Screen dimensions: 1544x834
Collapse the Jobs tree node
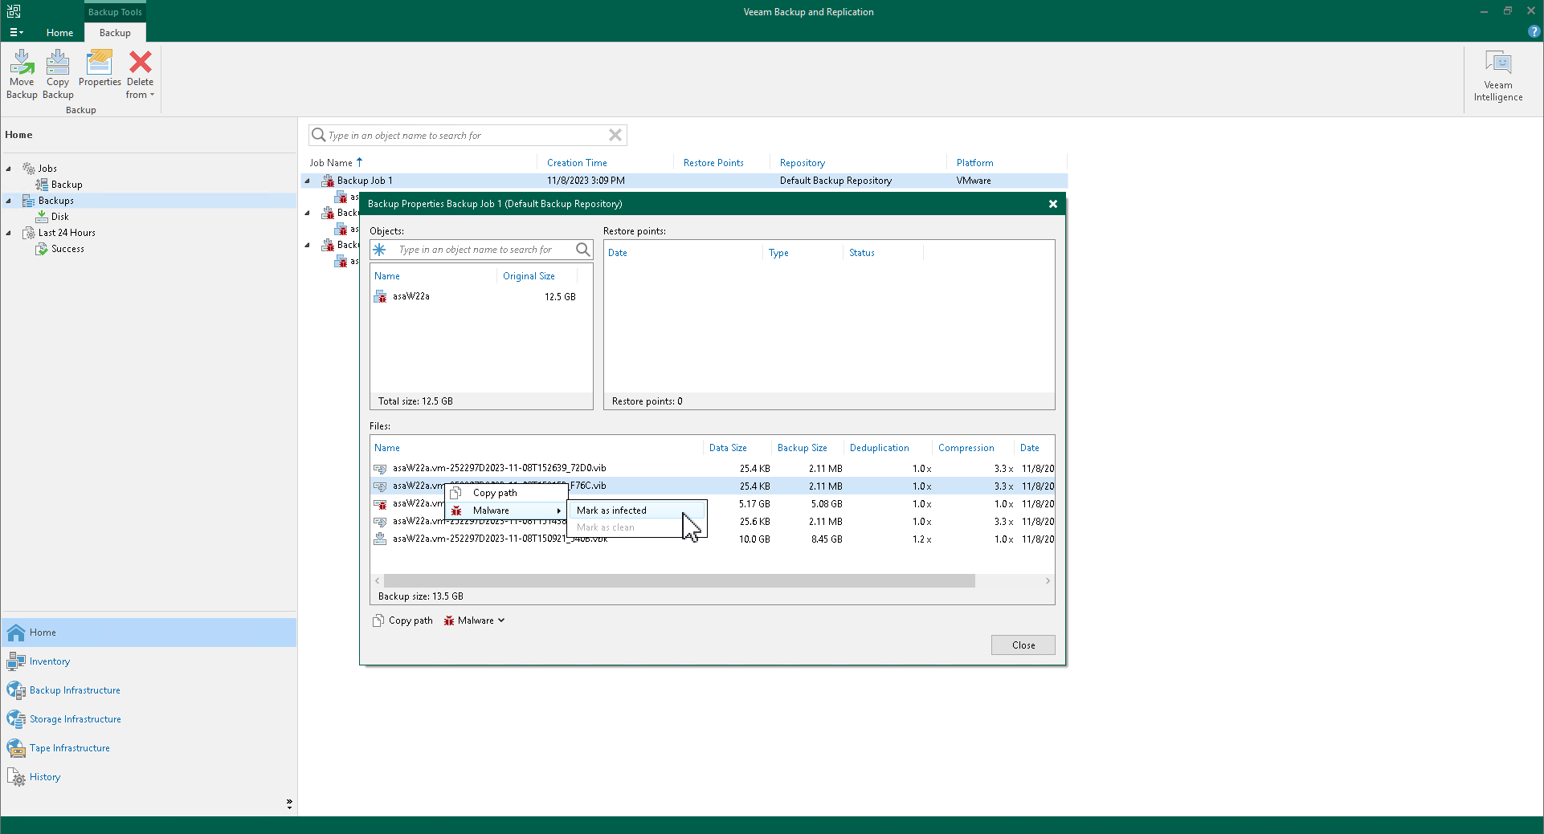pyautogui.click(x=8, y=168)
